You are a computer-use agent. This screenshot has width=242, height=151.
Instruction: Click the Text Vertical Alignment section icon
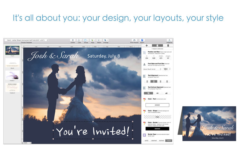pyautogui.click(x=144, y=88)
